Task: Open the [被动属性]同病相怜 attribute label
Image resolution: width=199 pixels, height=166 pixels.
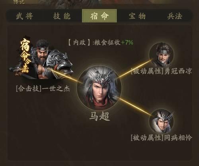Action: tap(161, 138)
